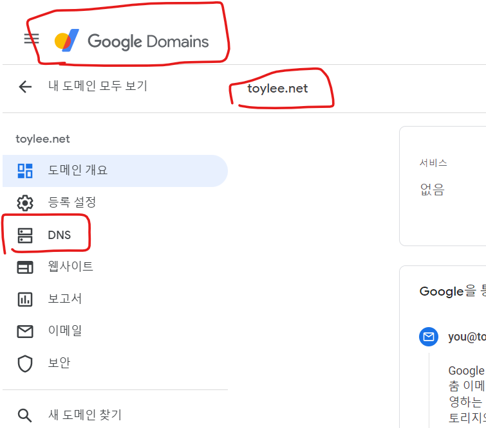Click the 도메인 개요 dashboard icon

(x=25, y=171)
